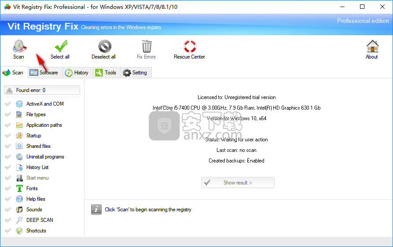
Task: Click the 'Professional edition' banner text
Action: [x=363, y=21]
